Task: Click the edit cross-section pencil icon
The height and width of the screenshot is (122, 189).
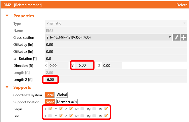Action: [x=176, y=37]
